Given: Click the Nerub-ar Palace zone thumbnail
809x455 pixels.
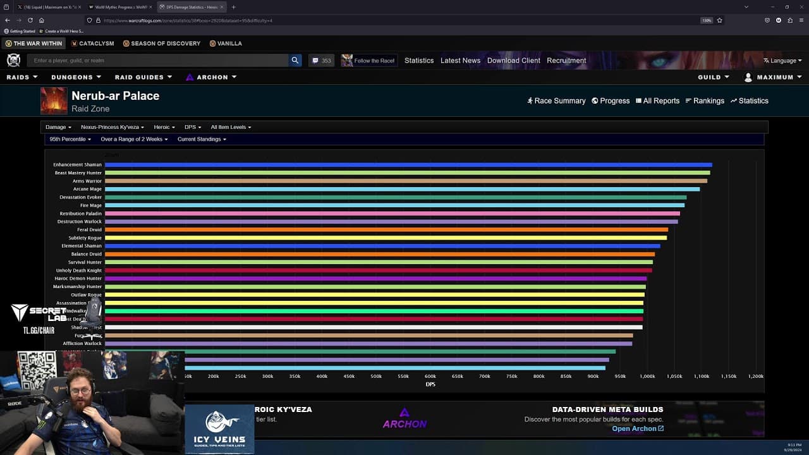Looking at the screenshot, I should click(x=54, y=101).
